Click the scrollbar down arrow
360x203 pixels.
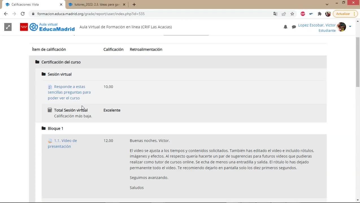pyautogui.click(x=358, y=200)
